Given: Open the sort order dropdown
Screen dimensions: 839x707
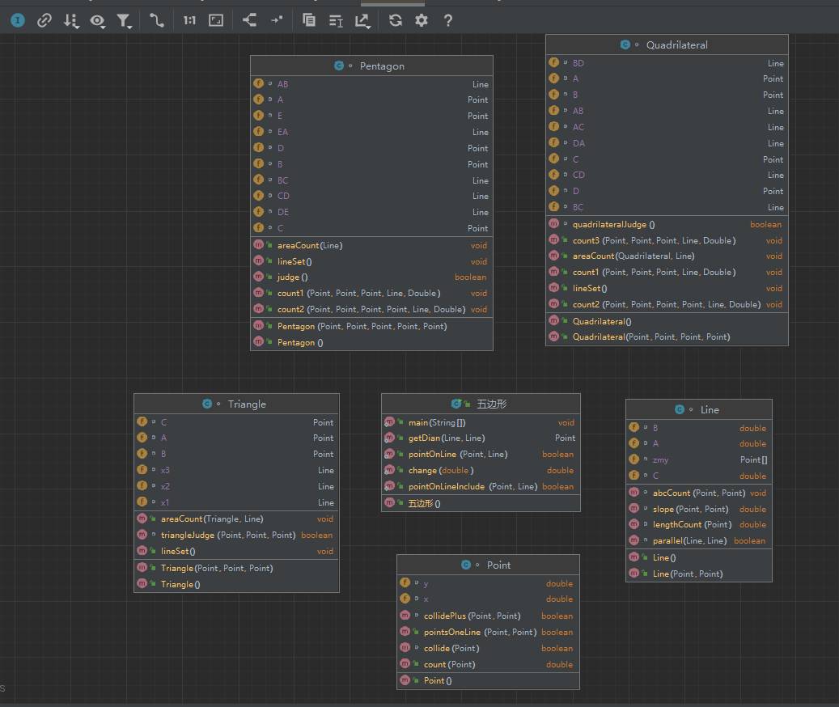Looking at the screenshot, I should (71, 21).
